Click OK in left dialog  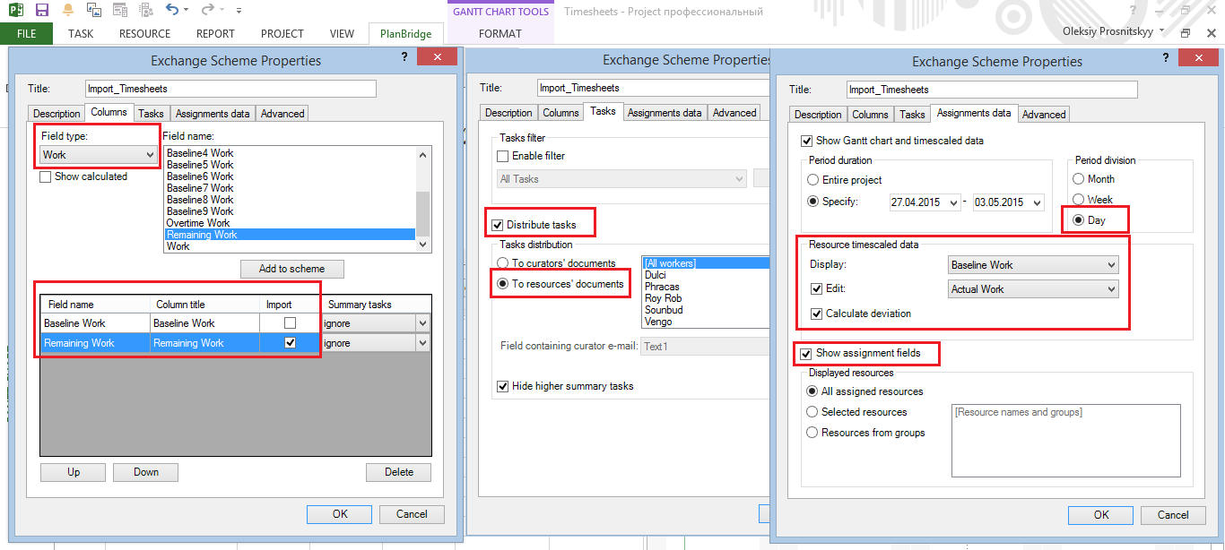tap(339, 514)
